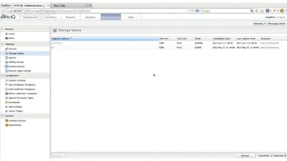Select the Remote Agent Install item

click(19, 71)
